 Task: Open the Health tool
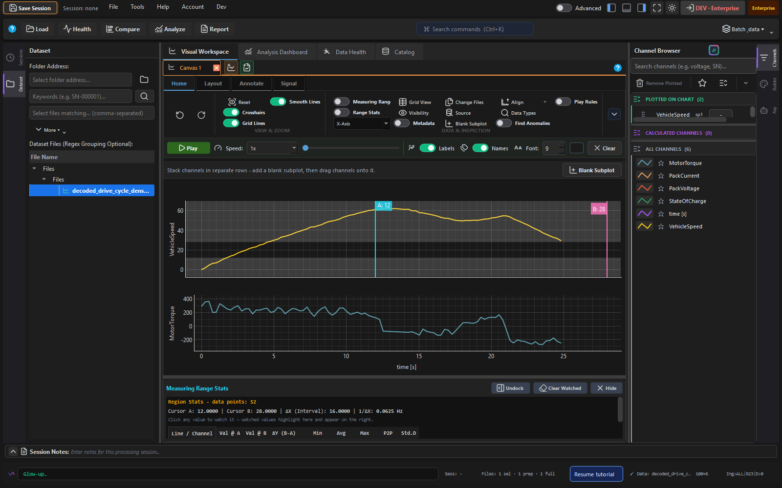tap(77, 29)
